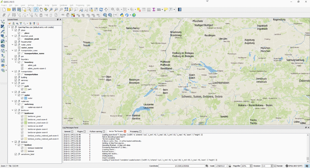Viewport: 310px width, 168px height.
Task: Open the Project menu
Action: click(x=4, y=5)
